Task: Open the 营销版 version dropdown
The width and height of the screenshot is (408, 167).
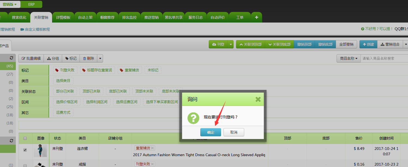Action: [x=10, y=4]
